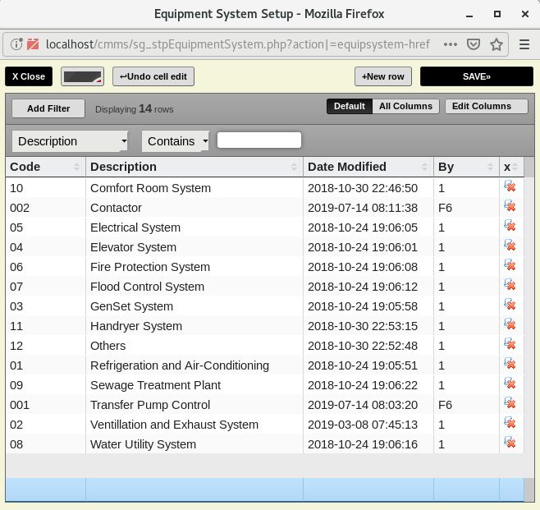540x510 pixels.
Task: Open the Contains filter condition dropdown
Action: 176,141
